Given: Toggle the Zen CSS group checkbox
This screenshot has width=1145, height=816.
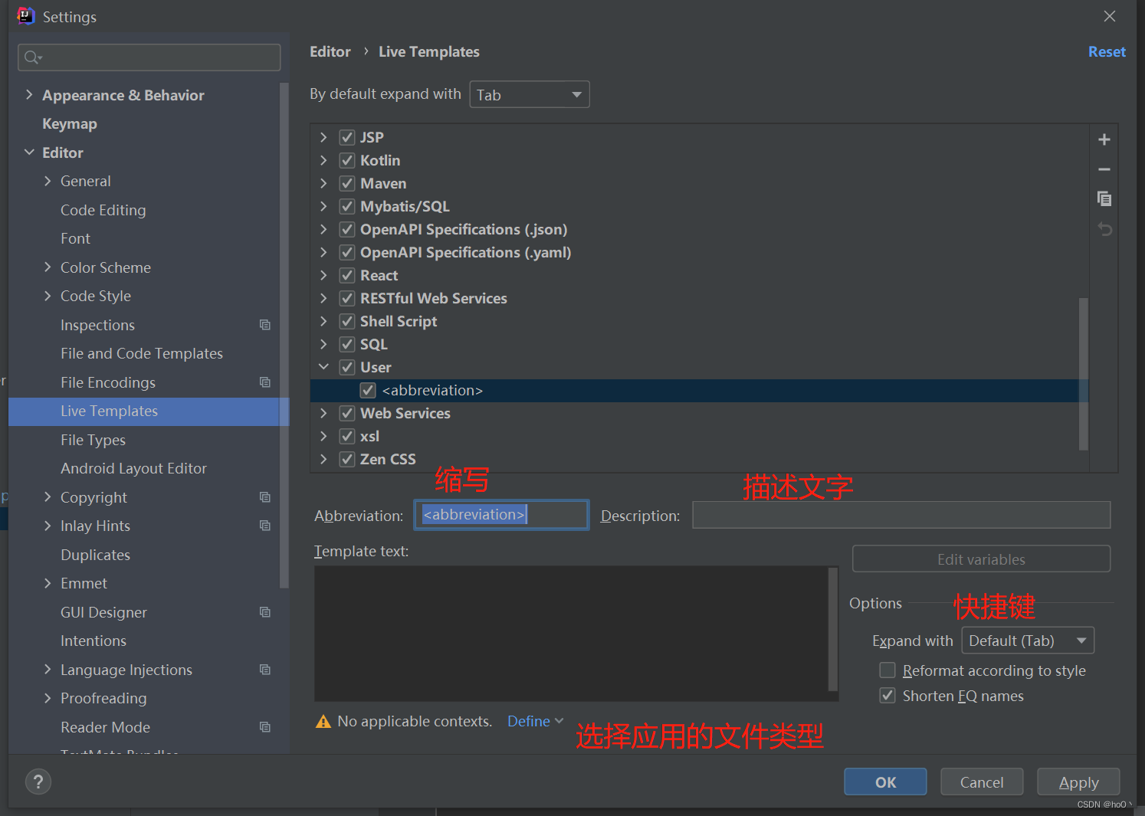Looking at the screenshot, I should [x=347, y=459].
